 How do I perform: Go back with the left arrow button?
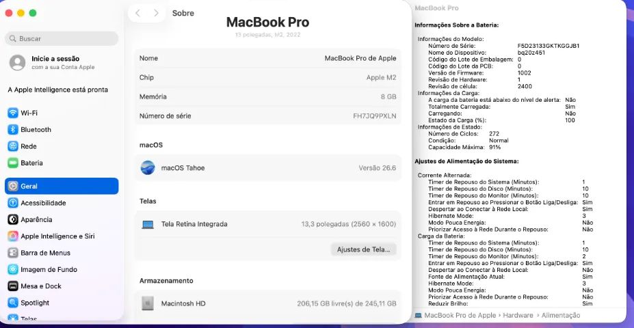click(137, 13)
